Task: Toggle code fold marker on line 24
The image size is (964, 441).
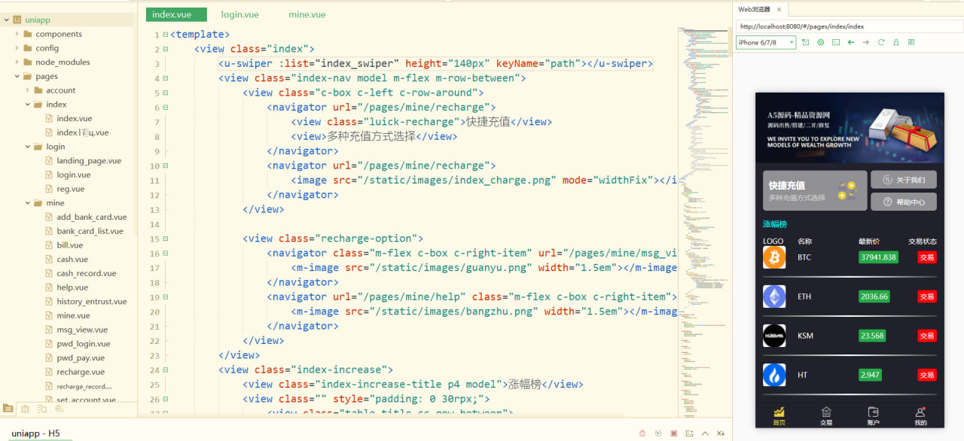Action: click(166, 370)
